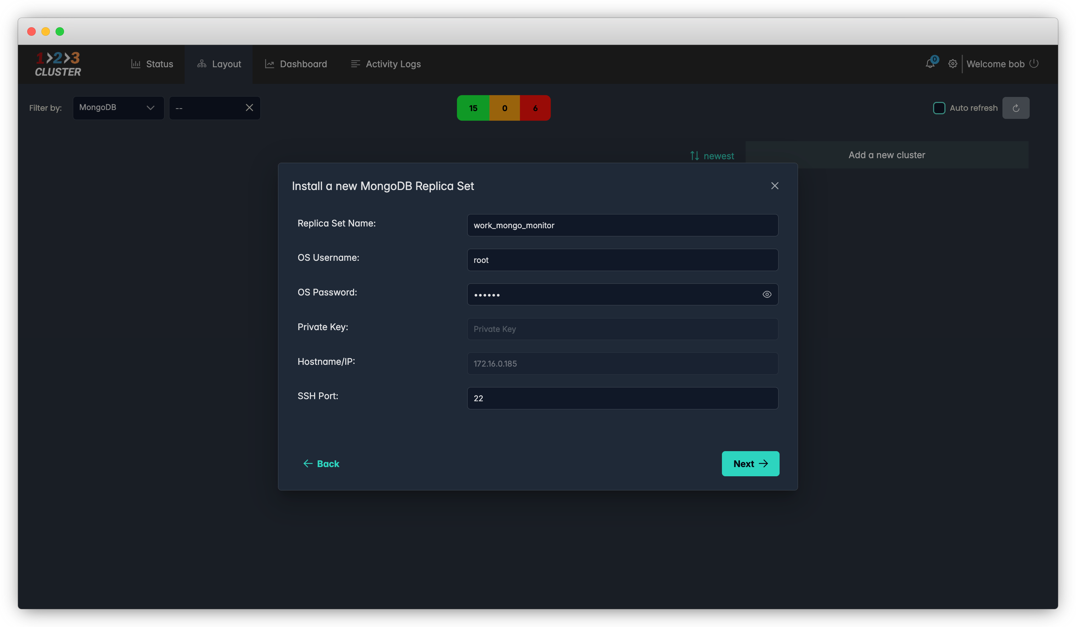
Task: Go back using the Back link
Action: [321, 464]
